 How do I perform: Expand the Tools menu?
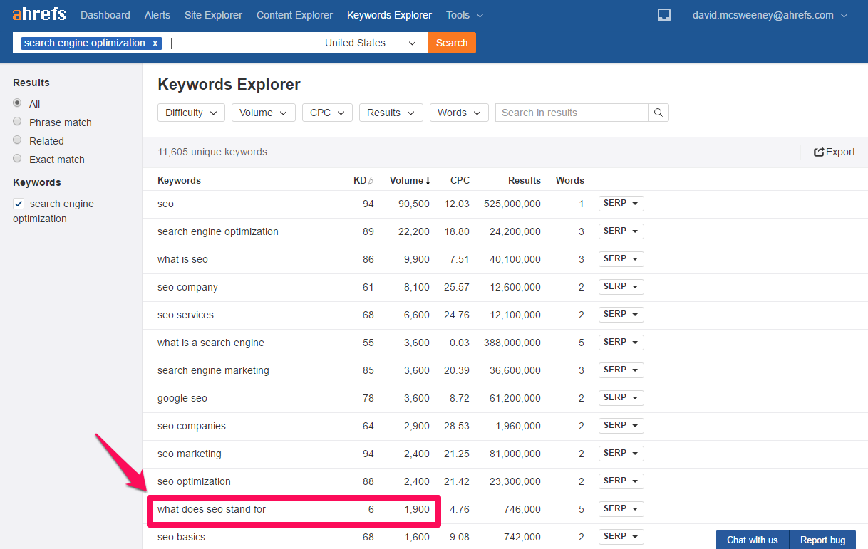pos(465,15)
